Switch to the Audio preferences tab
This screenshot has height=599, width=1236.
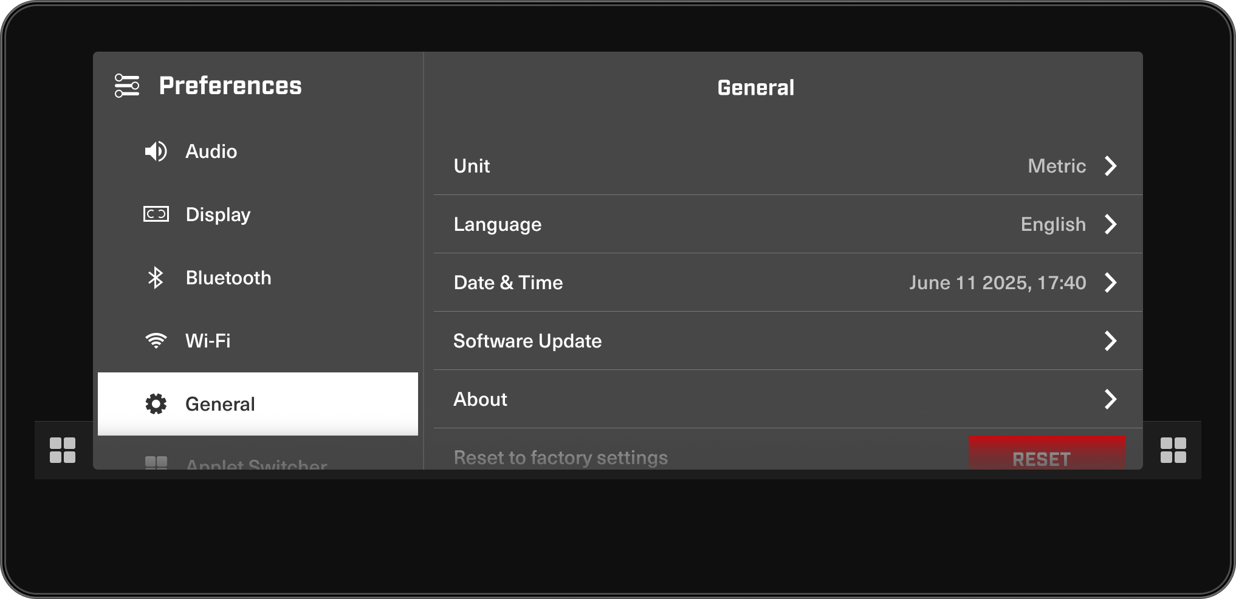(210, 151)
